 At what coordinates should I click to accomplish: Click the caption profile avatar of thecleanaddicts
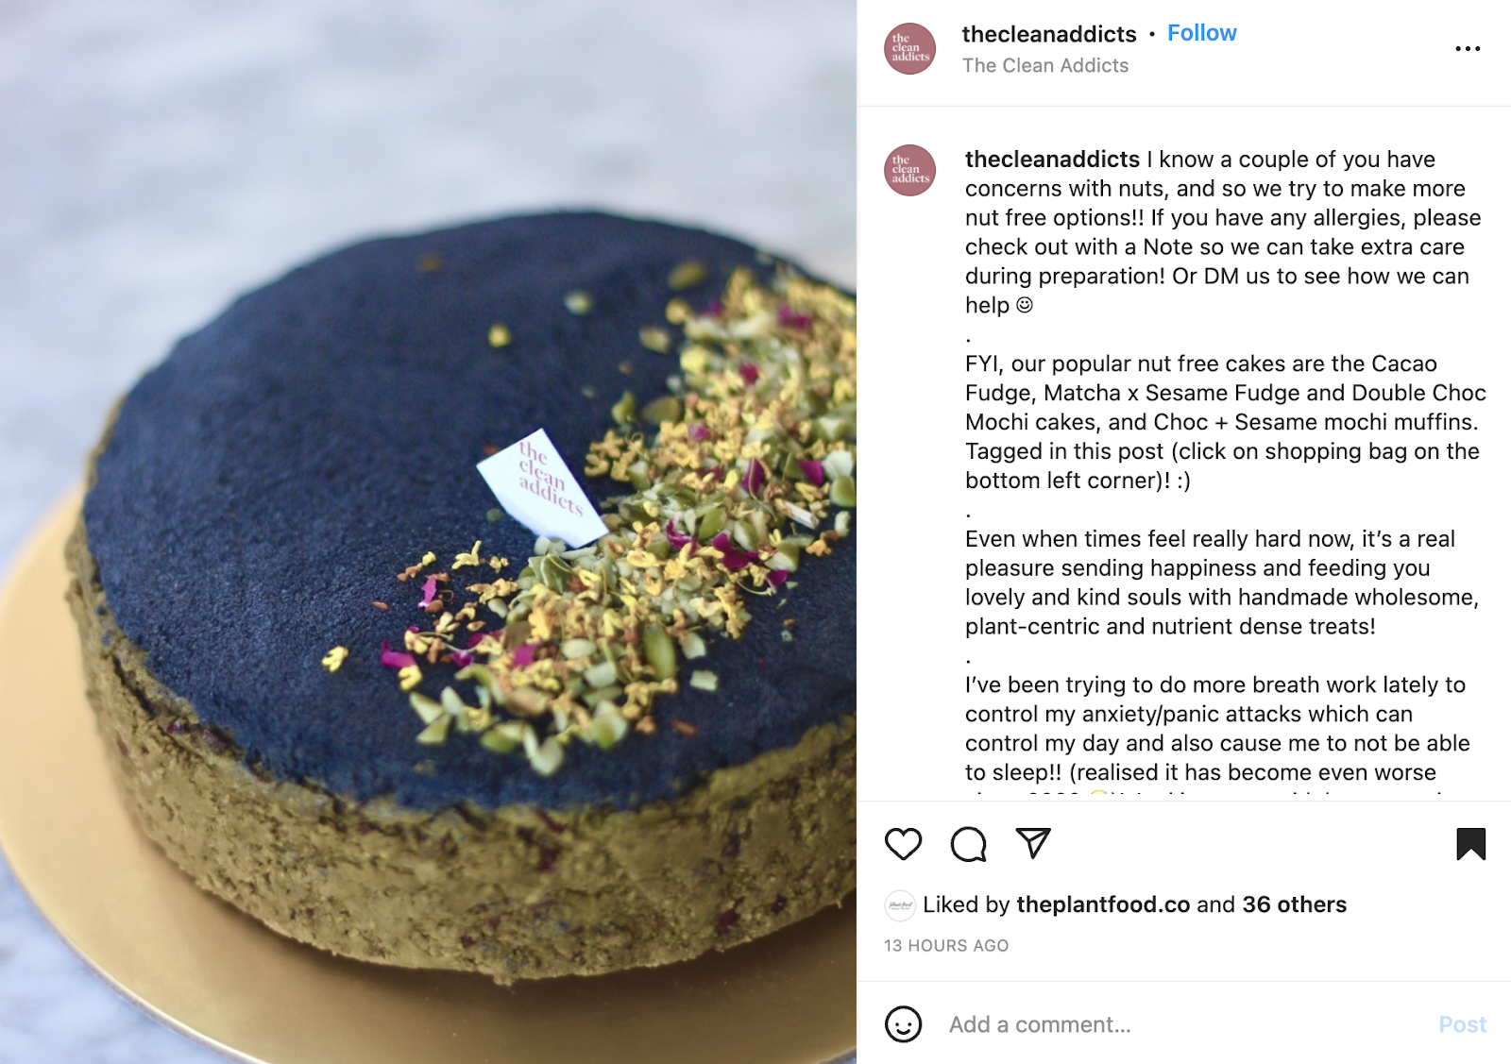tap(909, 171)
